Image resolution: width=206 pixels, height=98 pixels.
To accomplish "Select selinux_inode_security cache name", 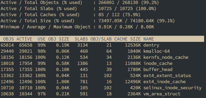I will [x=172, y=88].
